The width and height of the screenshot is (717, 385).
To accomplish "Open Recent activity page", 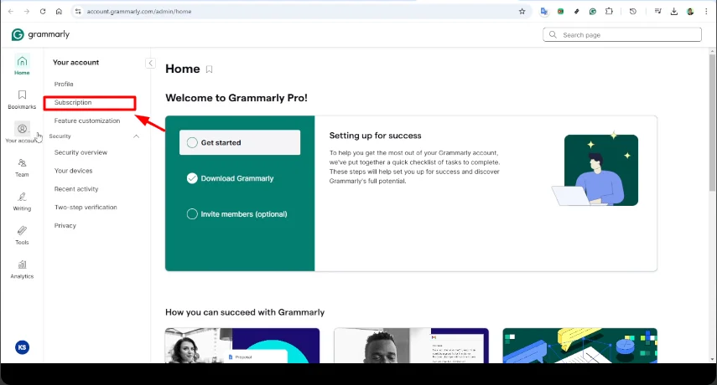I will point(76,189).
